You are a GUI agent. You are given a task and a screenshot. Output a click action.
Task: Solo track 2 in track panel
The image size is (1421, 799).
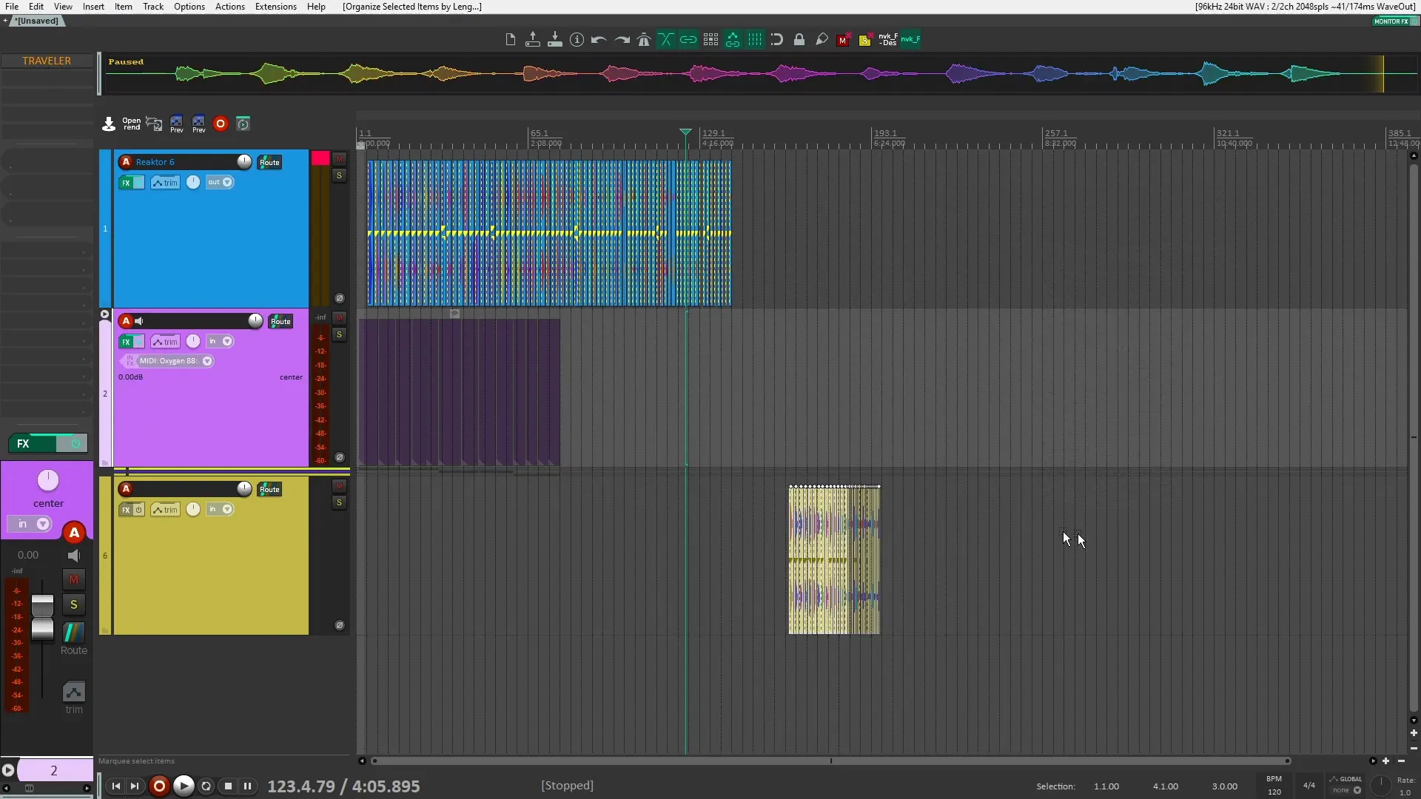[339, 334]
